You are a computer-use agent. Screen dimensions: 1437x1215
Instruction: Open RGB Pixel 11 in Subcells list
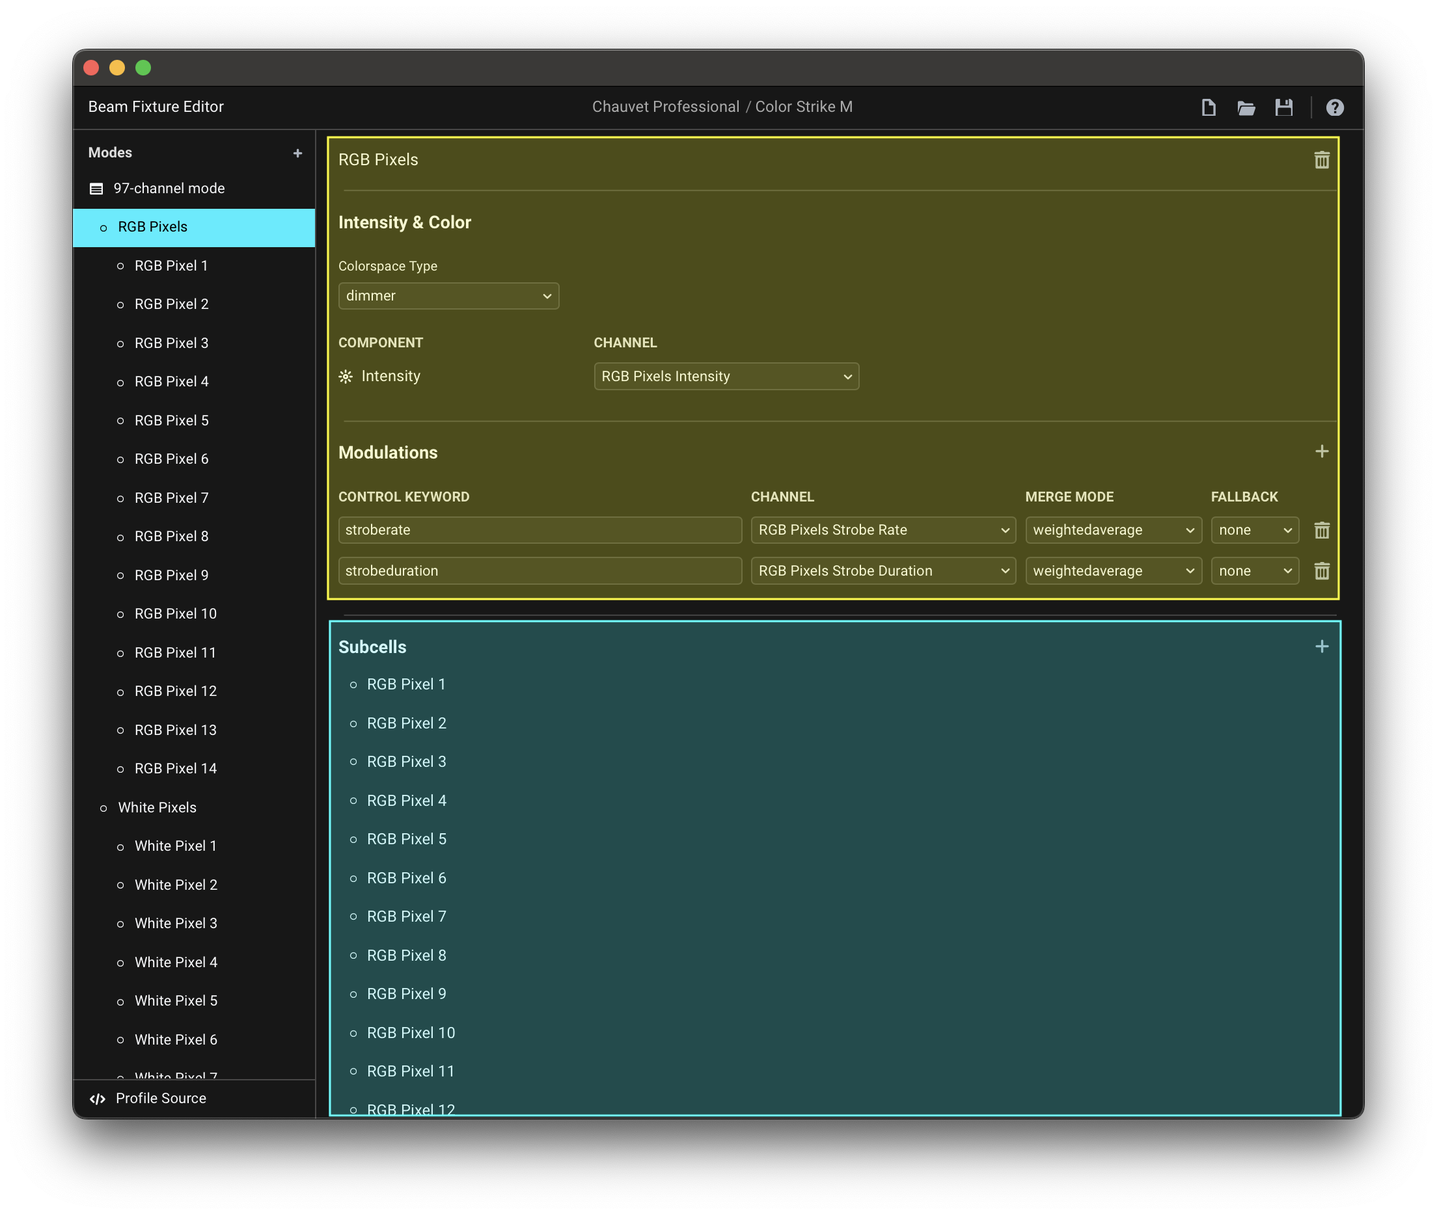[411, 1072]
